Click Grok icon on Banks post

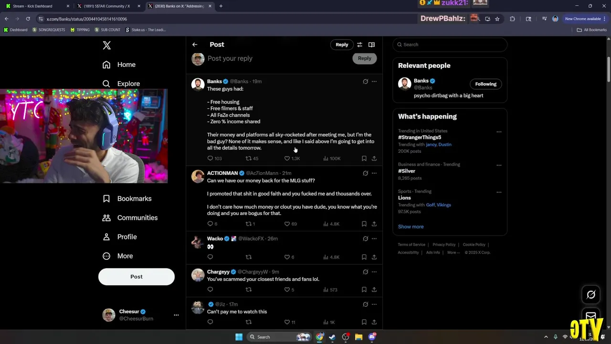tap(366, 82)
